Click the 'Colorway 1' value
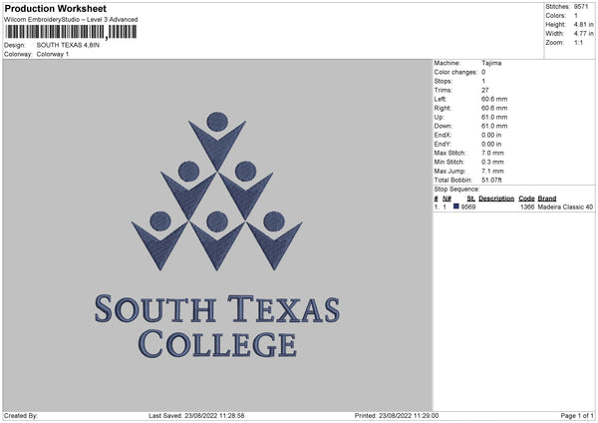Viewport: 598px width, 423px height. pos(53,54)
